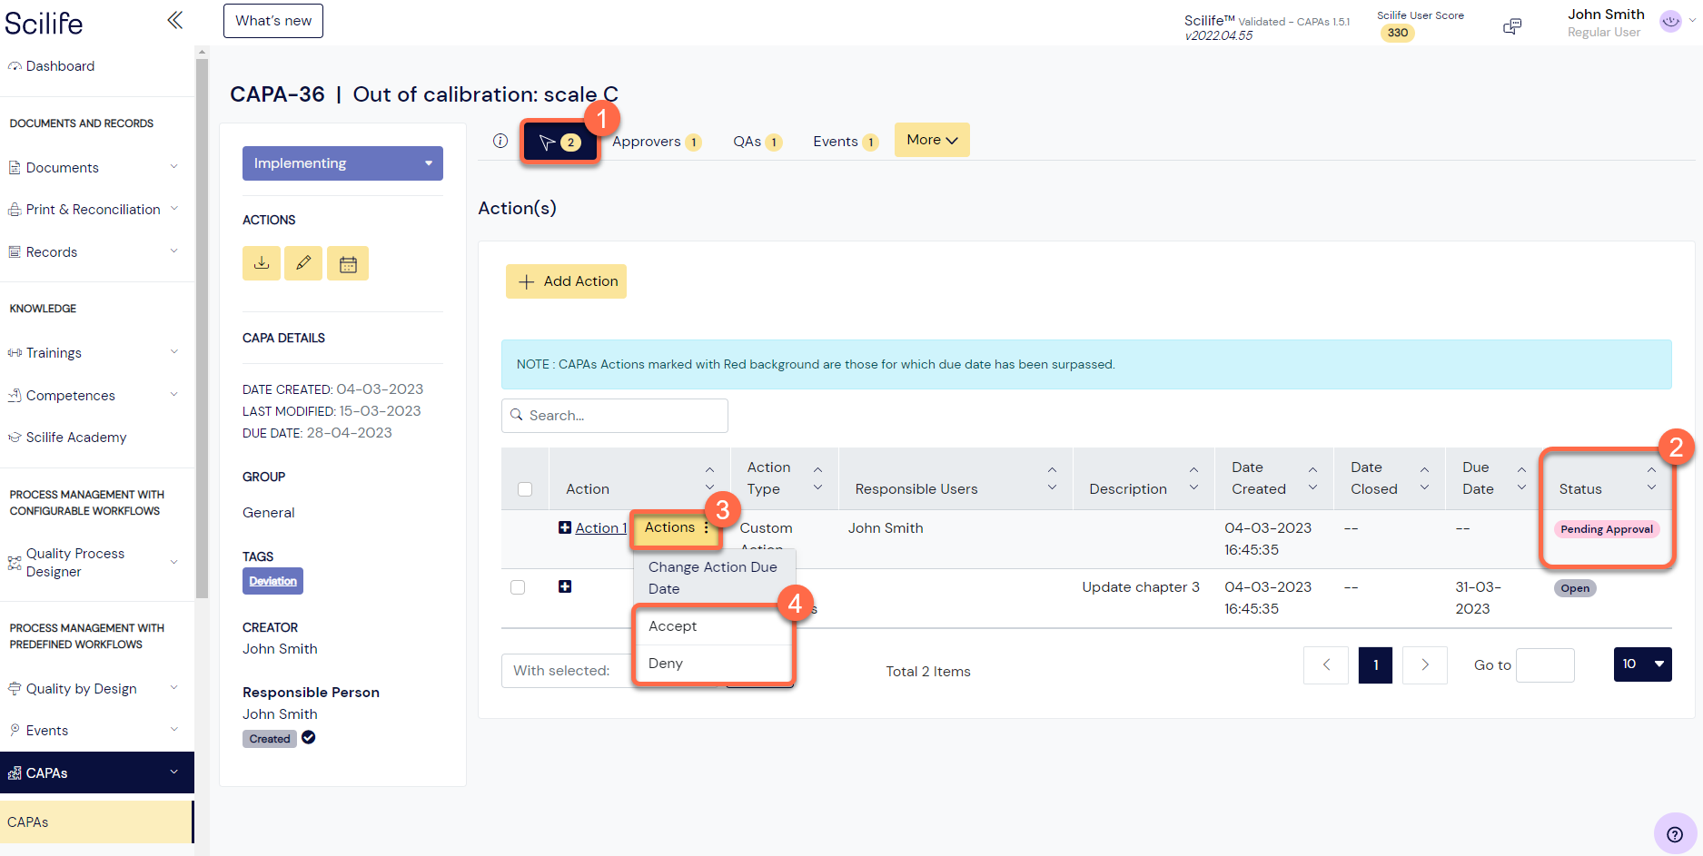Choose Deny from the Actions menu
1703x856 pixels.
coord(713,664)
